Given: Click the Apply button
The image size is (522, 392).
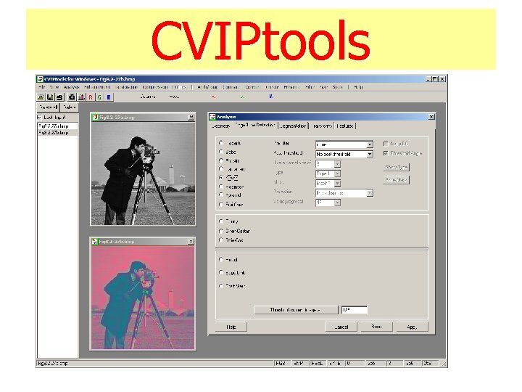Looking at the screenshot, I should (412, 327).
